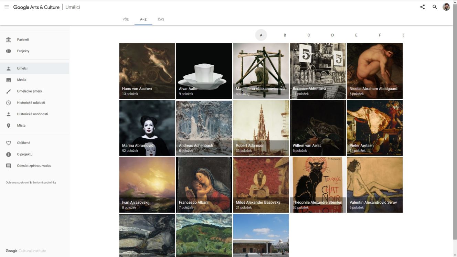457x257 pixels.
Task: Open Hans von Aachen artist card
Action: pos(147,71)
